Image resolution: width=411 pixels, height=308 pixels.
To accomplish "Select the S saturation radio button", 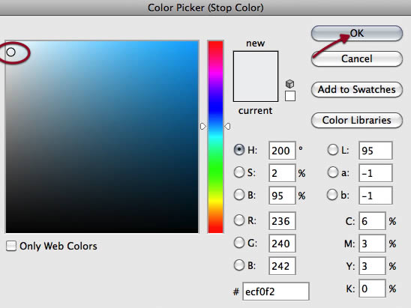I will click(239, 172).
